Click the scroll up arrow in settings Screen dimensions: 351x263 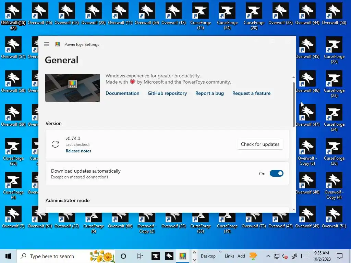click(294, 77)
